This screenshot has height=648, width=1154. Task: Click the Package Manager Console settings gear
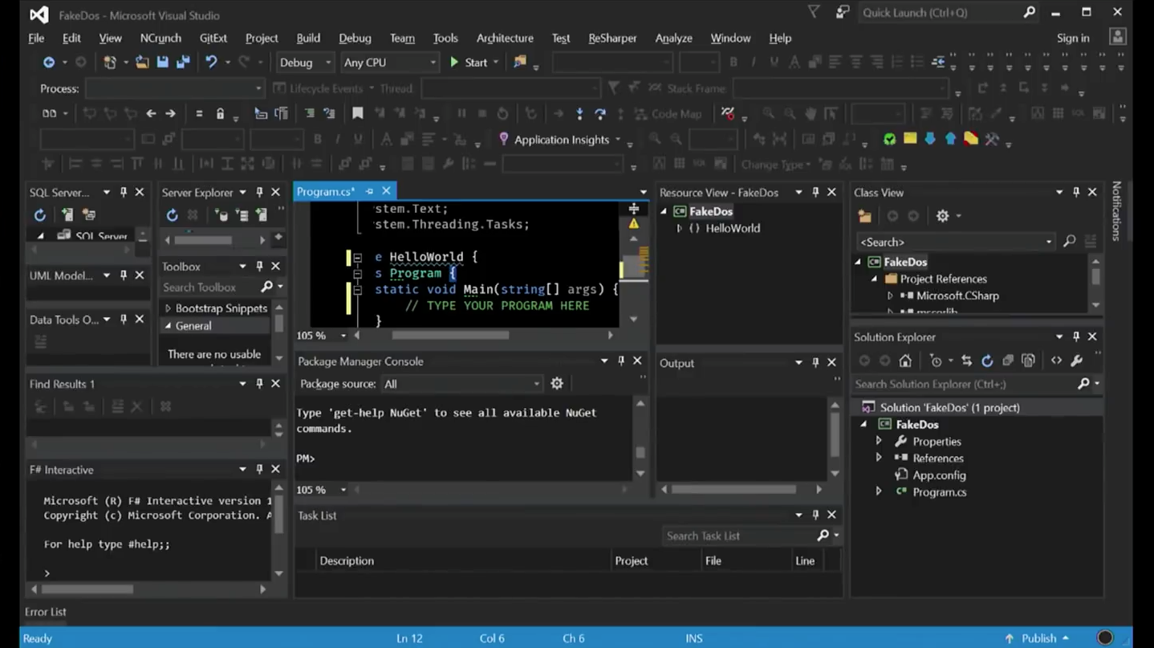(557, 384)
